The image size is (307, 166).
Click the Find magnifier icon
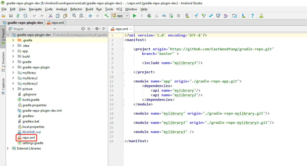(74, 16)
